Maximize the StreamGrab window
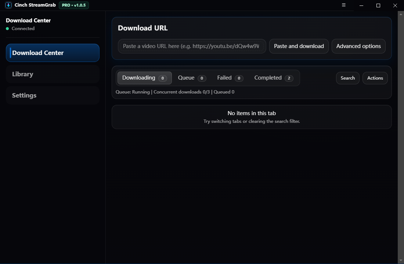Screen dimensions: 404x264 (x=378, y=5)
